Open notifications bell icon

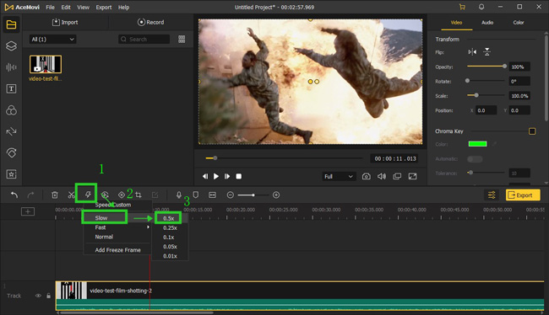click(x=481, y=7)
